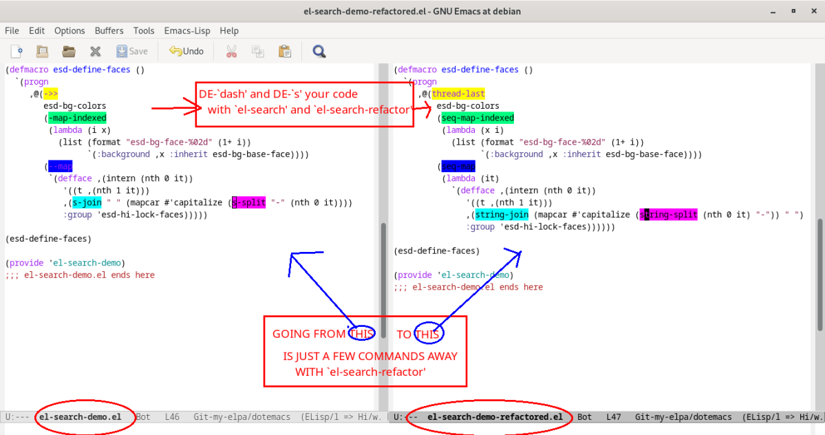
Task: Click the "esd-bg-face-%02d" string in right pane
Action: pos(562,142)
